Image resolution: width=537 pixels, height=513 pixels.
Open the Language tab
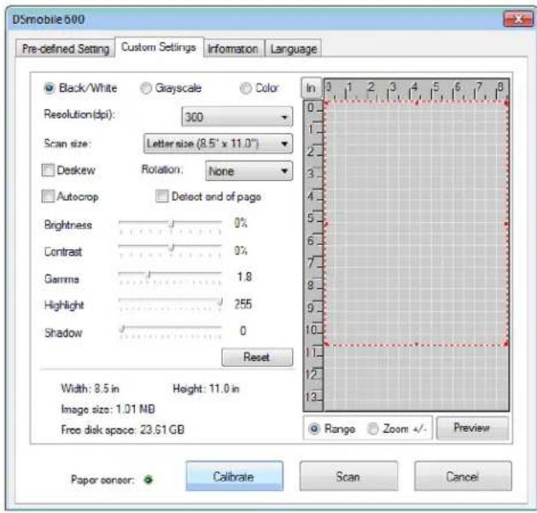(294, 49)
